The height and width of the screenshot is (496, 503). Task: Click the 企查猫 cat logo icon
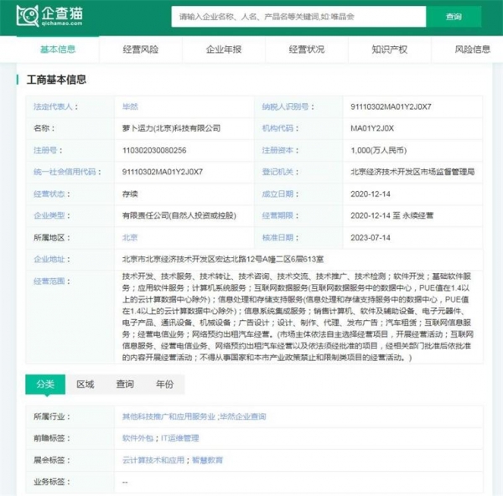pos(28,15)
